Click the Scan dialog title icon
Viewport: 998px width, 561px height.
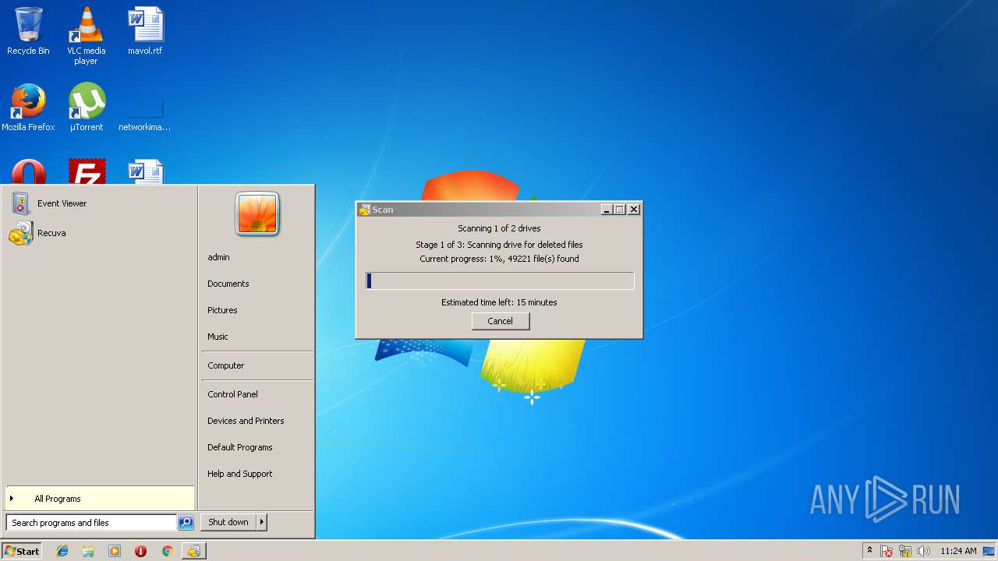pos(364,210)
